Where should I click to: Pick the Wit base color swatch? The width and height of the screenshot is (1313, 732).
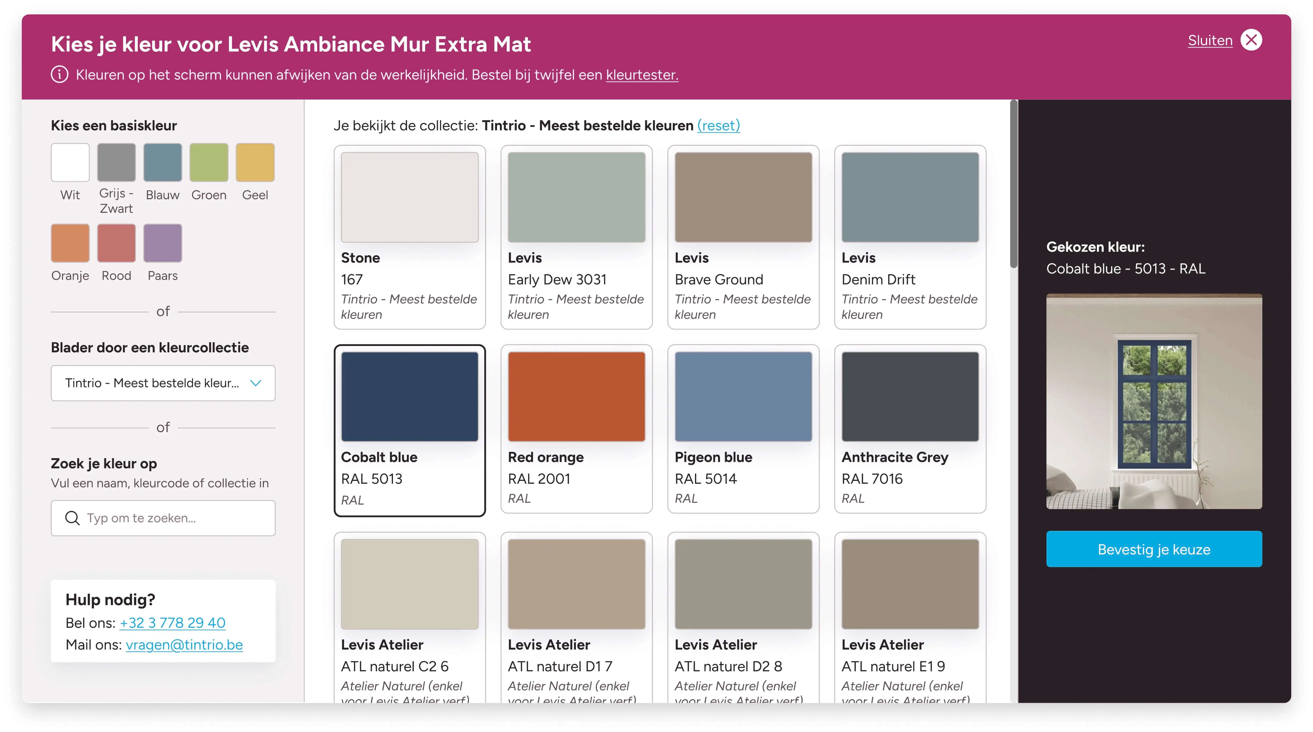pyautogui.click(x=70, y=162)
